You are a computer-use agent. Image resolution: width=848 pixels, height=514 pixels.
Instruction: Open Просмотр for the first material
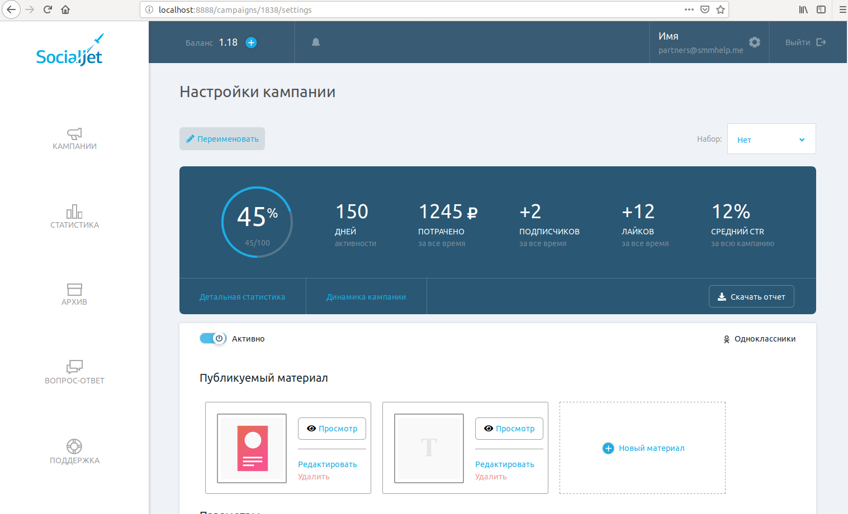tap(331, 428)
